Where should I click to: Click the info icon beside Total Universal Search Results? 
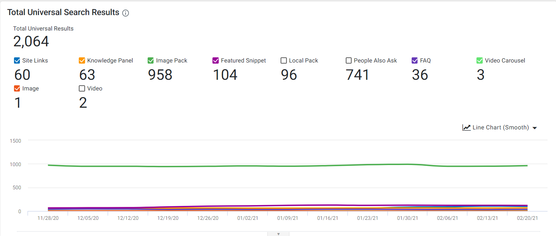click(x=126, y=13)
